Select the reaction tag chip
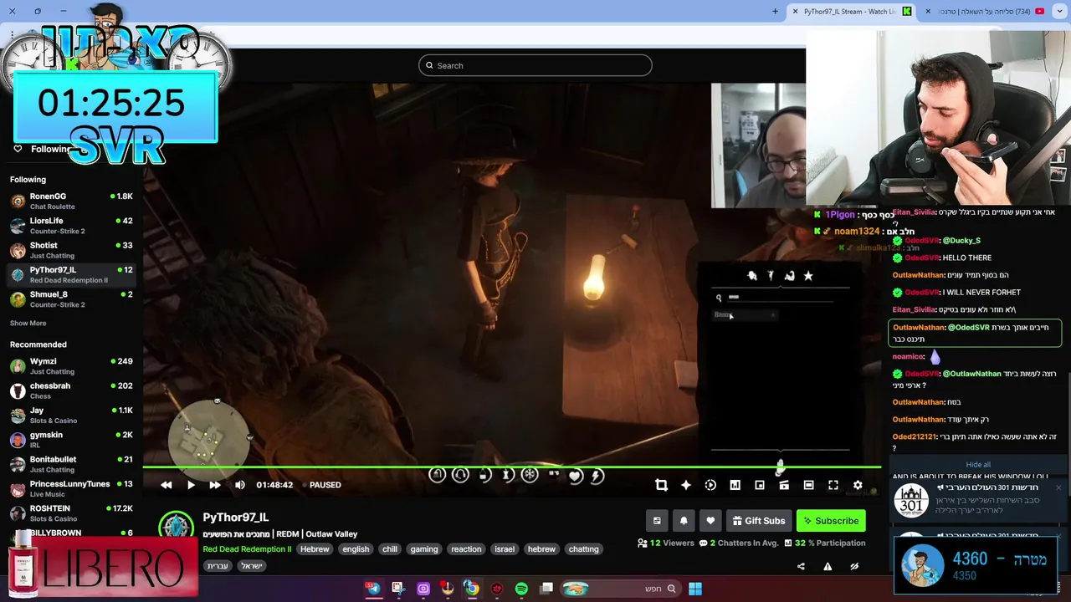This screenshot has width=1071, height=602. (x=466, y=549)
